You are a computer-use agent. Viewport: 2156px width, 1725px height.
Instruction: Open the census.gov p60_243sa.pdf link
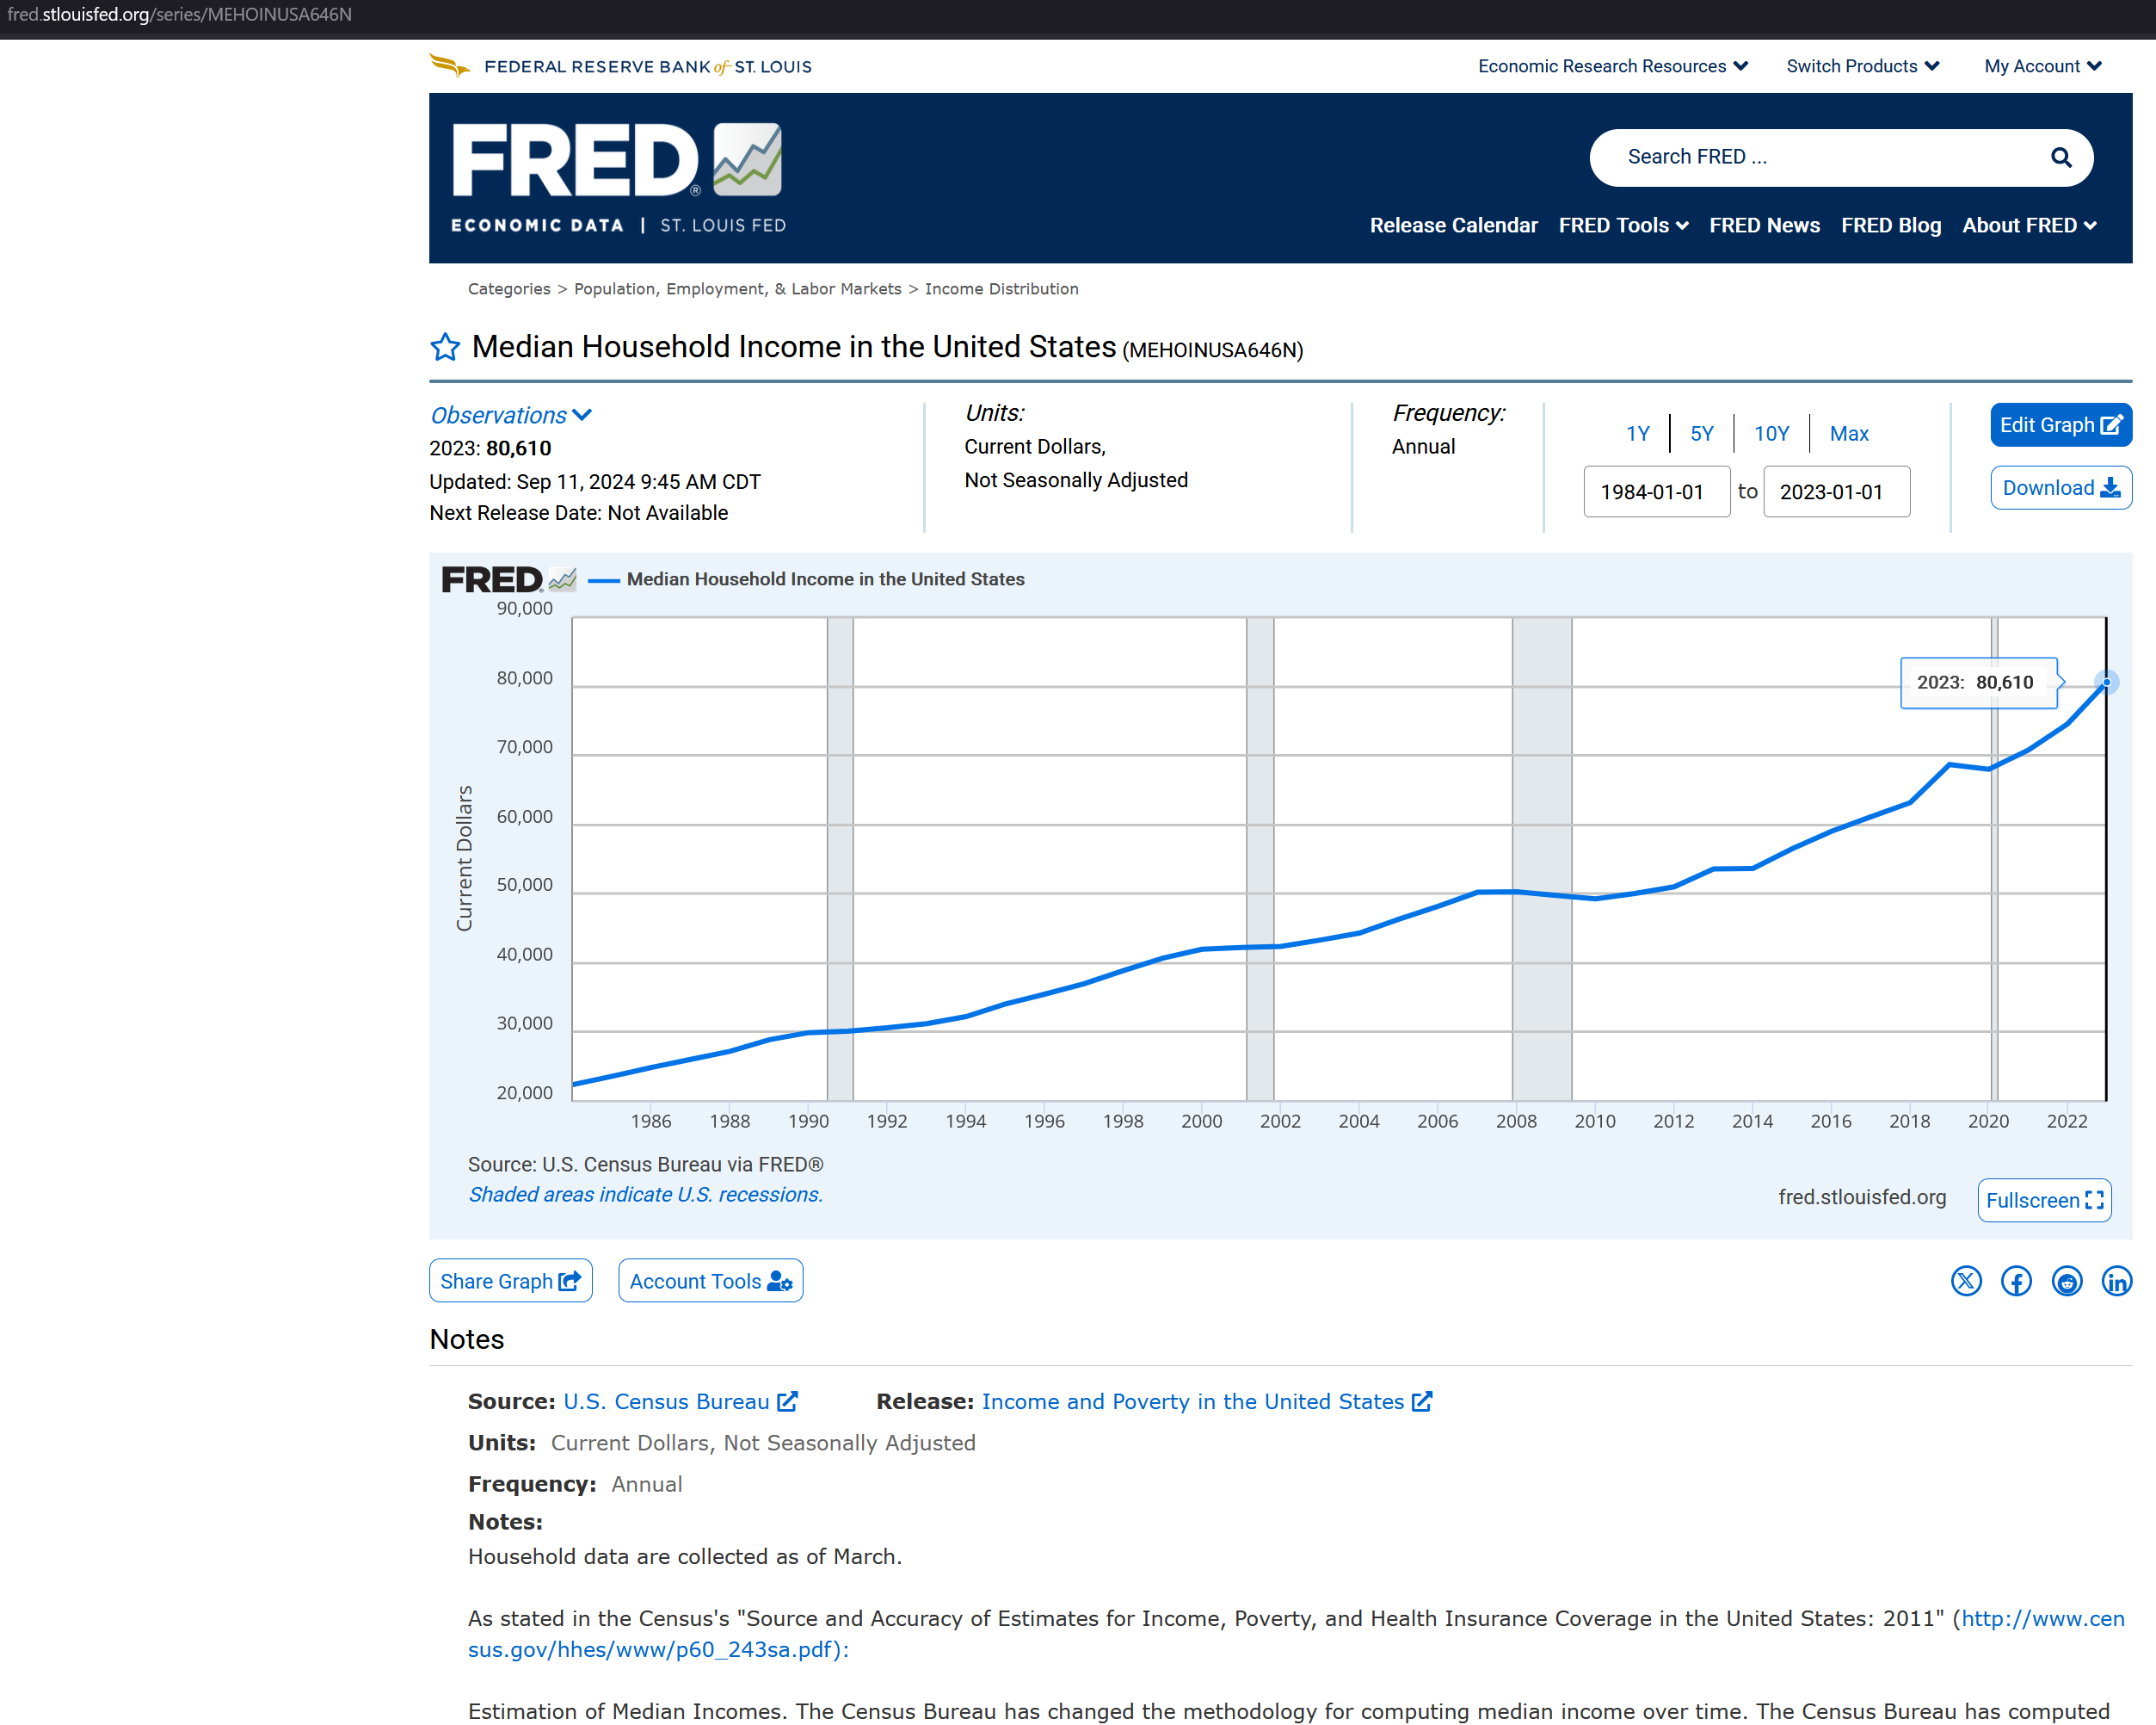1296,1634
